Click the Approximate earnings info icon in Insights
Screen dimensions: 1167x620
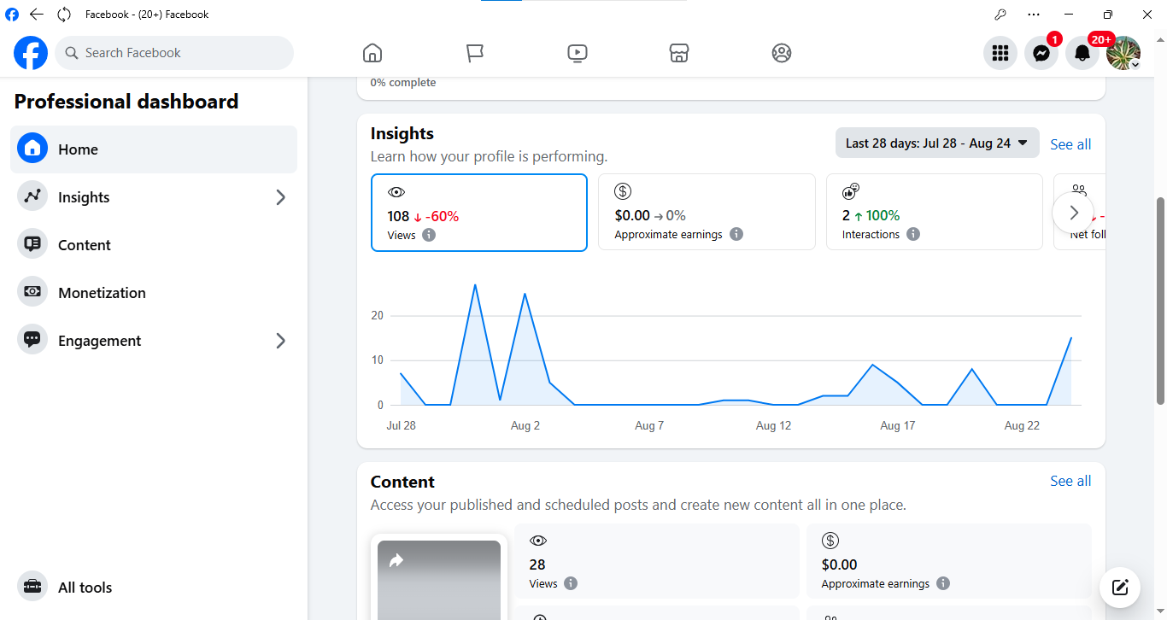tap(736, 234)
